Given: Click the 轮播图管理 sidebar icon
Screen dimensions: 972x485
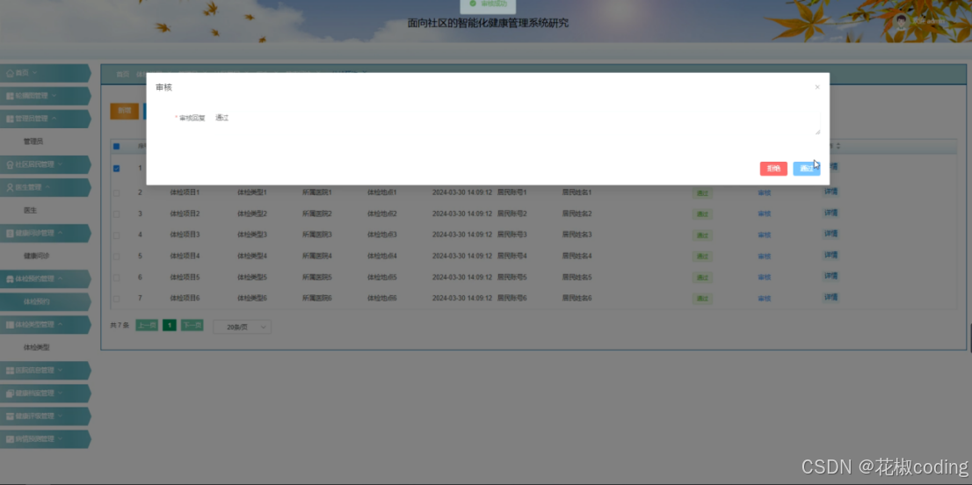Looking at the screenshot, I should [x=10, y=96].
